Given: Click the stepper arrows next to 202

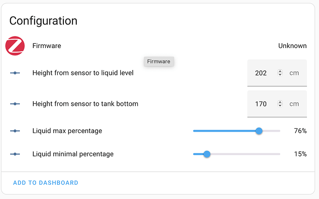Looking at the screenshot, I should coord(280,73).
